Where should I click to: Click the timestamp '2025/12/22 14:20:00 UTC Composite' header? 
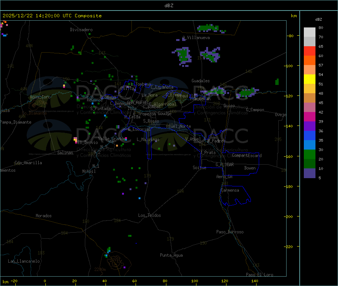pyautogui.click(x=52, y=16)
